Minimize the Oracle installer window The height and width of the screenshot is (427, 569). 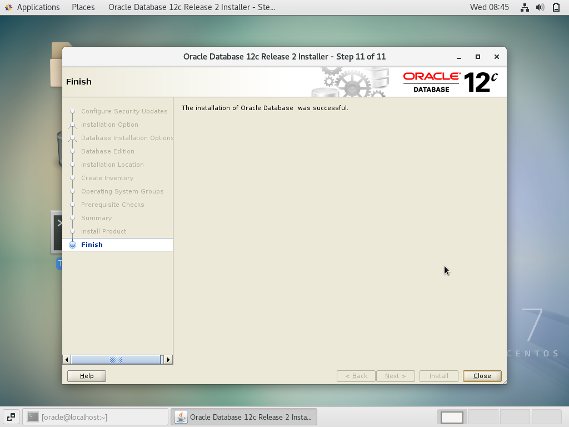(459, 57)
